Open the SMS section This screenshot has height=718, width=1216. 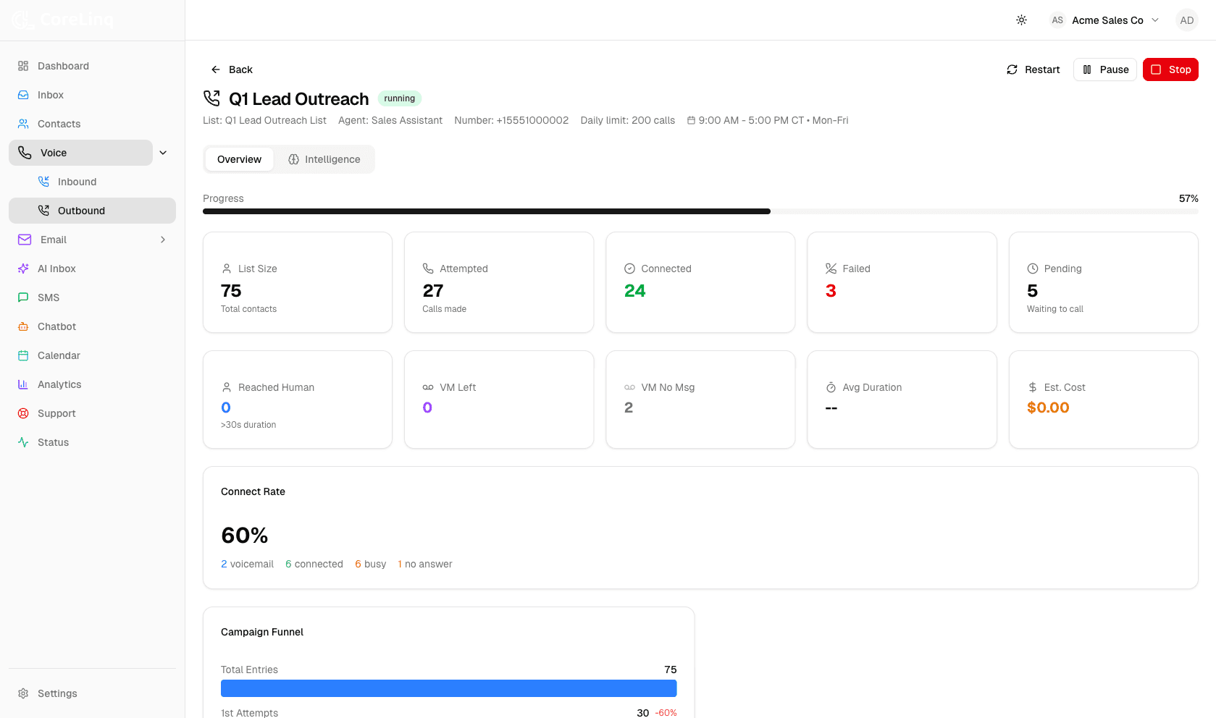tap(92, 297)
